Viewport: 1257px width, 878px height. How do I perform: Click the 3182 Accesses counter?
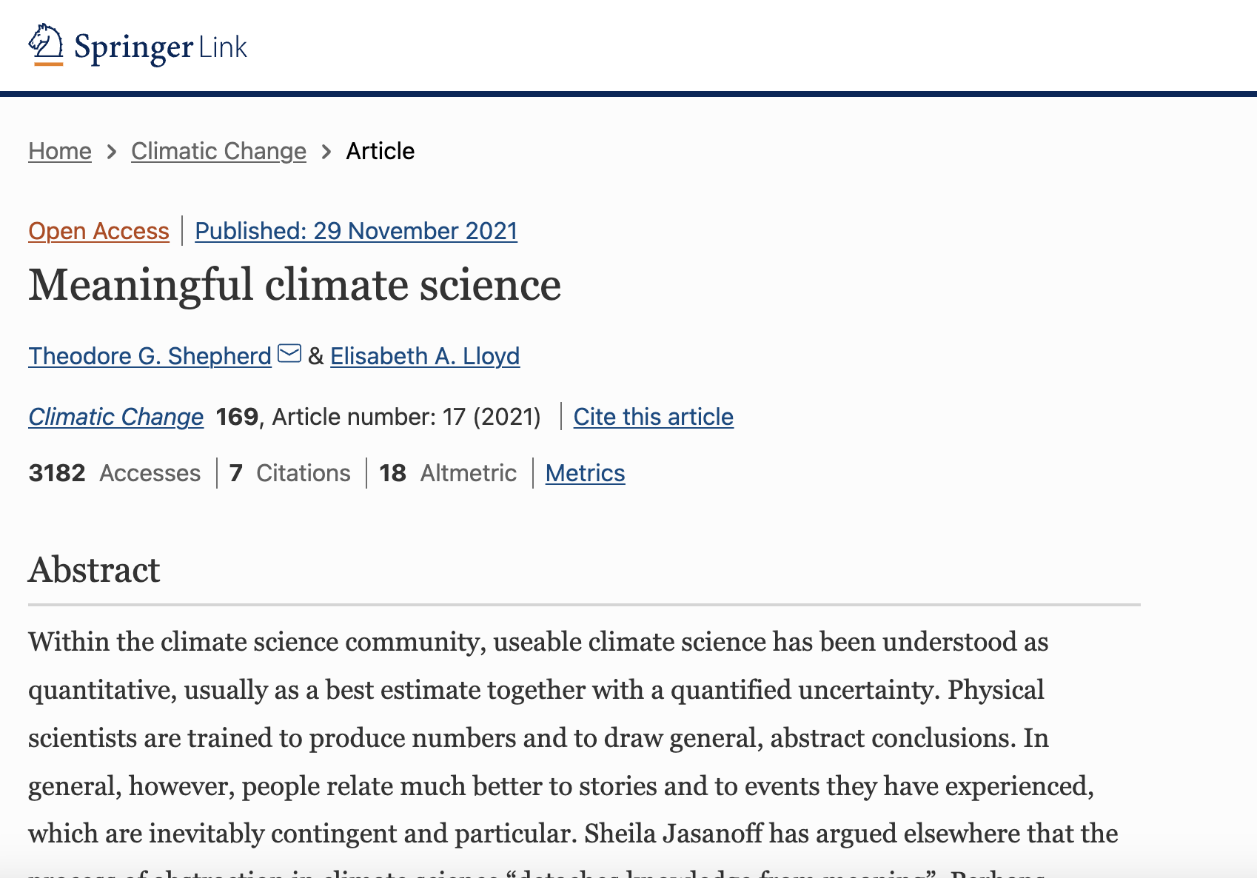[114, 473]
